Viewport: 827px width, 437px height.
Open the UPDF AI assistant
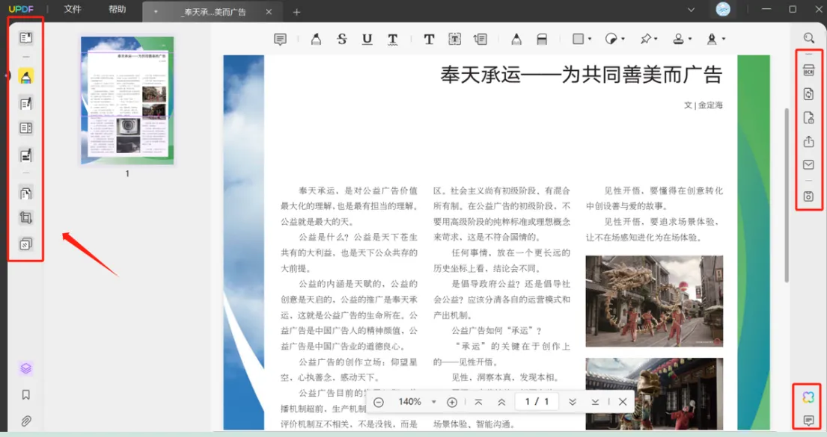(x=808, y=397)
